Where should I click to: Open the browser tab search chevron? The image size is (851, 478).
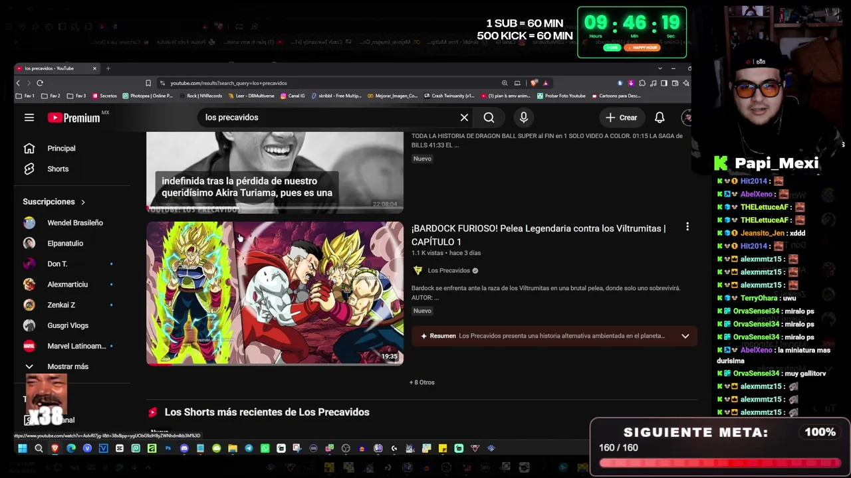[x=660, y=68]
